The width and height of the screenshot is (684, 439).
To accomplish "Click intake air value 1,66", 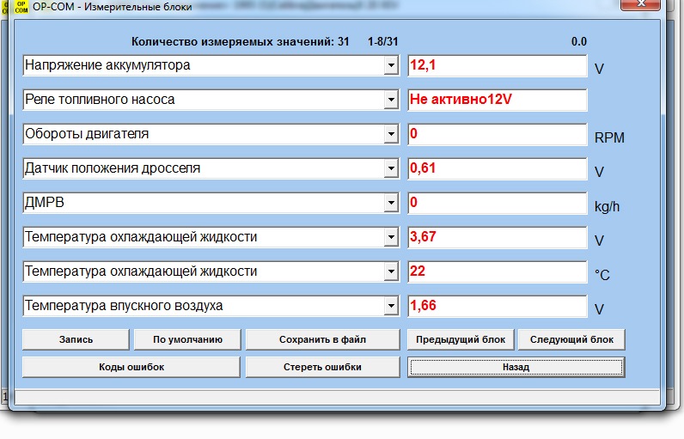I will click(x=498, y=306).
